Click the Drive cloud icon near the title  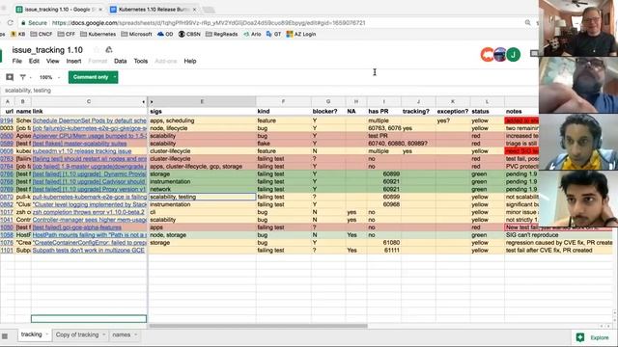(x=109, y=50)
